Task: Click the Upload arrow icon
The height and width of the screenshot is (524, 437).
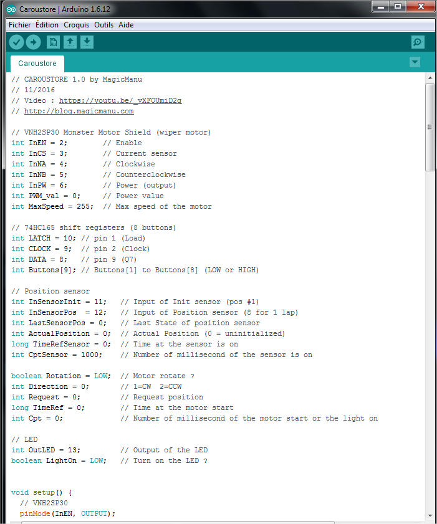Action: click(34, 42)
